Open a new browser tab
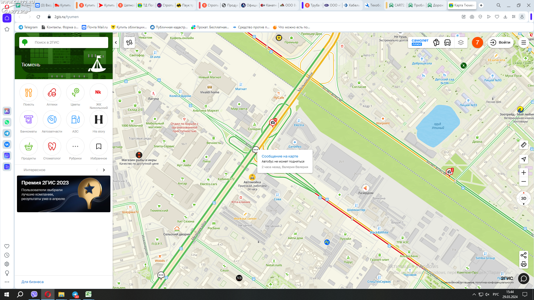Viewport: 534px width, 300px height. [481, 5]
